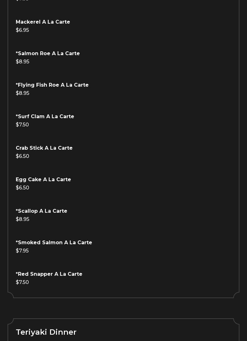Open the Salmon Roe A La Carte item
247x341 pixels.
click(x=48, y=54)
